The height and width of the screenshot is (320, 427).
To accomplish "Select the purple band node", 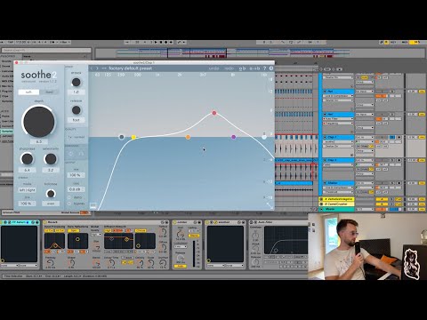I will (233, 137).
